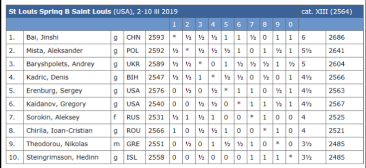This screenshot has width=366, height=168.
Task: Select the ISL federation cell
Action: coord(132,157)
